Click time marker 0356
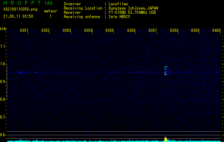The image size is (224, 142). [x=131, y=31]
